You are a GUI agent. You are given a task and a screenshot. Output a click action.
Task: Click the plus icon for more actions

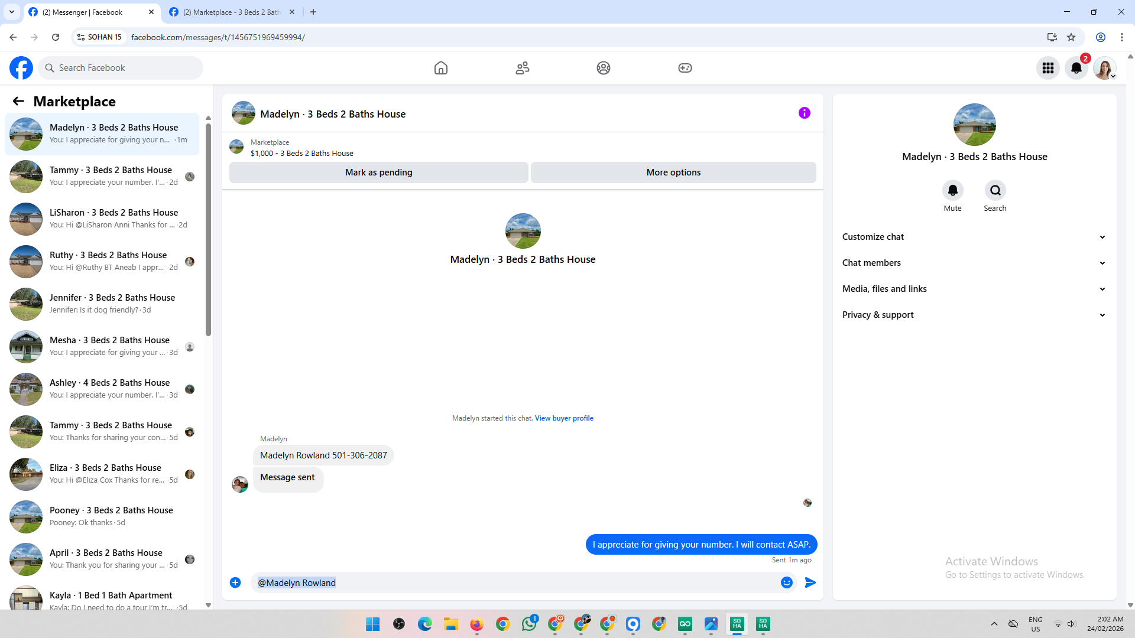[235, 582]
